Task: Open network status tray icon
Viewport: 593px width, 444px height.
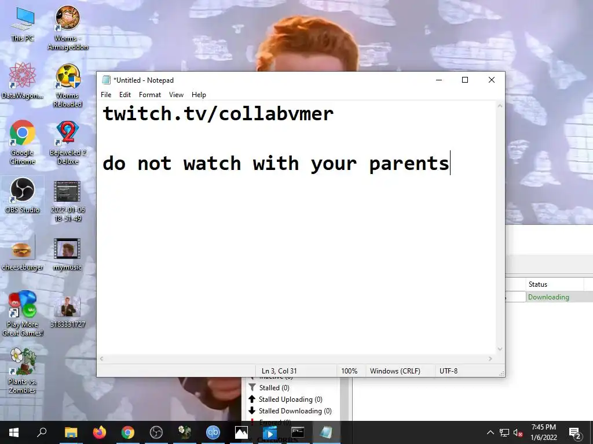Action: [504, 432]
